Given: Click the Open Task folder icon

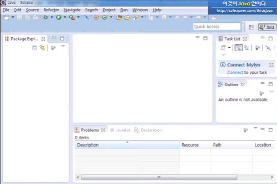Looking at the screenshot, I should tap(127, 17).
